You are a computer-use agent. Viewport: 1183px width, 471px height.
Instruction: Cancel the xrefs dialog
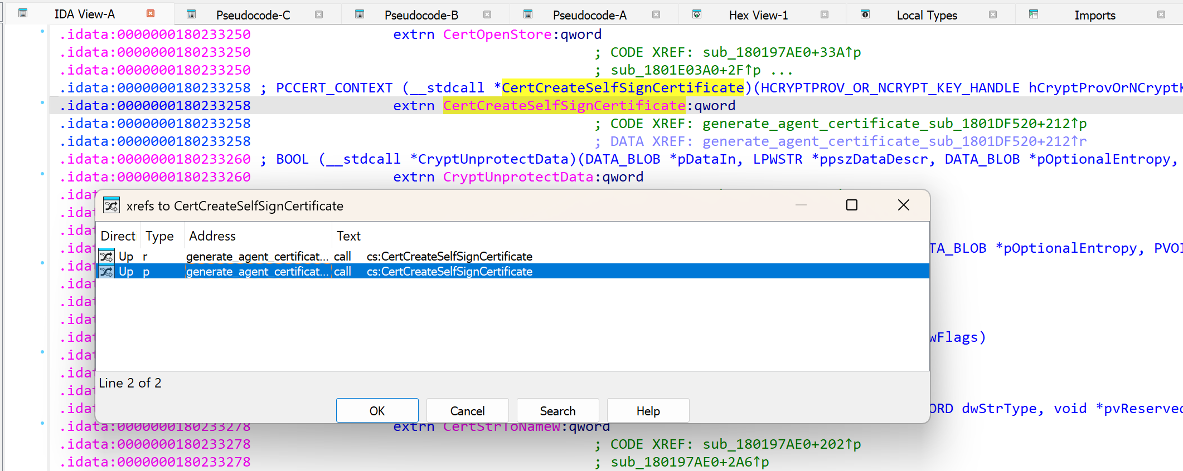tap(467, 411)
